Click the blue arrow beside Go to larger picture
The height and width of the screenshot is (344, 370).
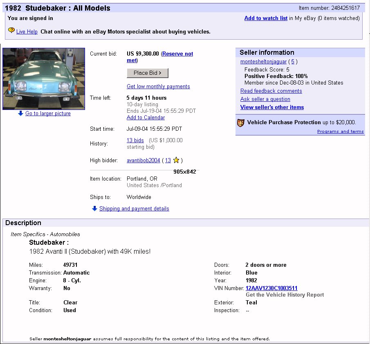pyautogui.click(x=20, y=114)
